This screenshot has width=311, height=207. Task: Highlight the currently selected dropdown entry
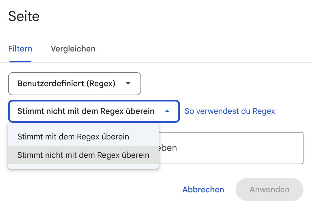tap(83, 155)
